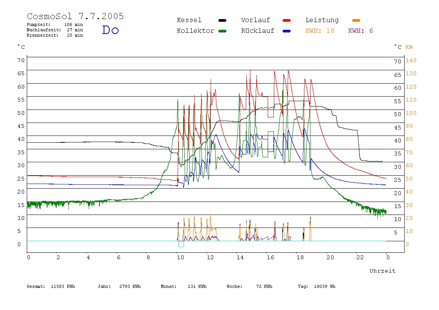Click the green Kollektor legend swatch

(x=222, y=31)
